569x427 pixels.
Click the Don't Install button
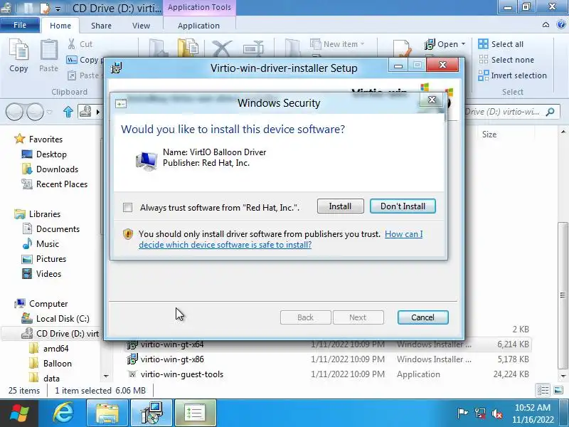click(x=403, y=206)
